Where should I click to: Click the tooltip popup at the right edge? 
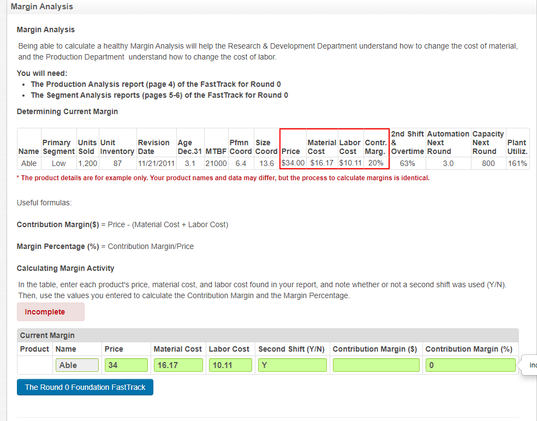(530, 365)
